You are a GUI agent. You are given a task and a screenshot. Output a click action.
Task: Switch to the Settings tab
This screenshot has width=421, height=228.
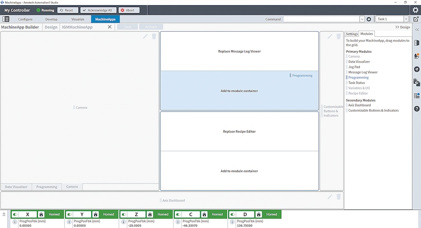352,34
